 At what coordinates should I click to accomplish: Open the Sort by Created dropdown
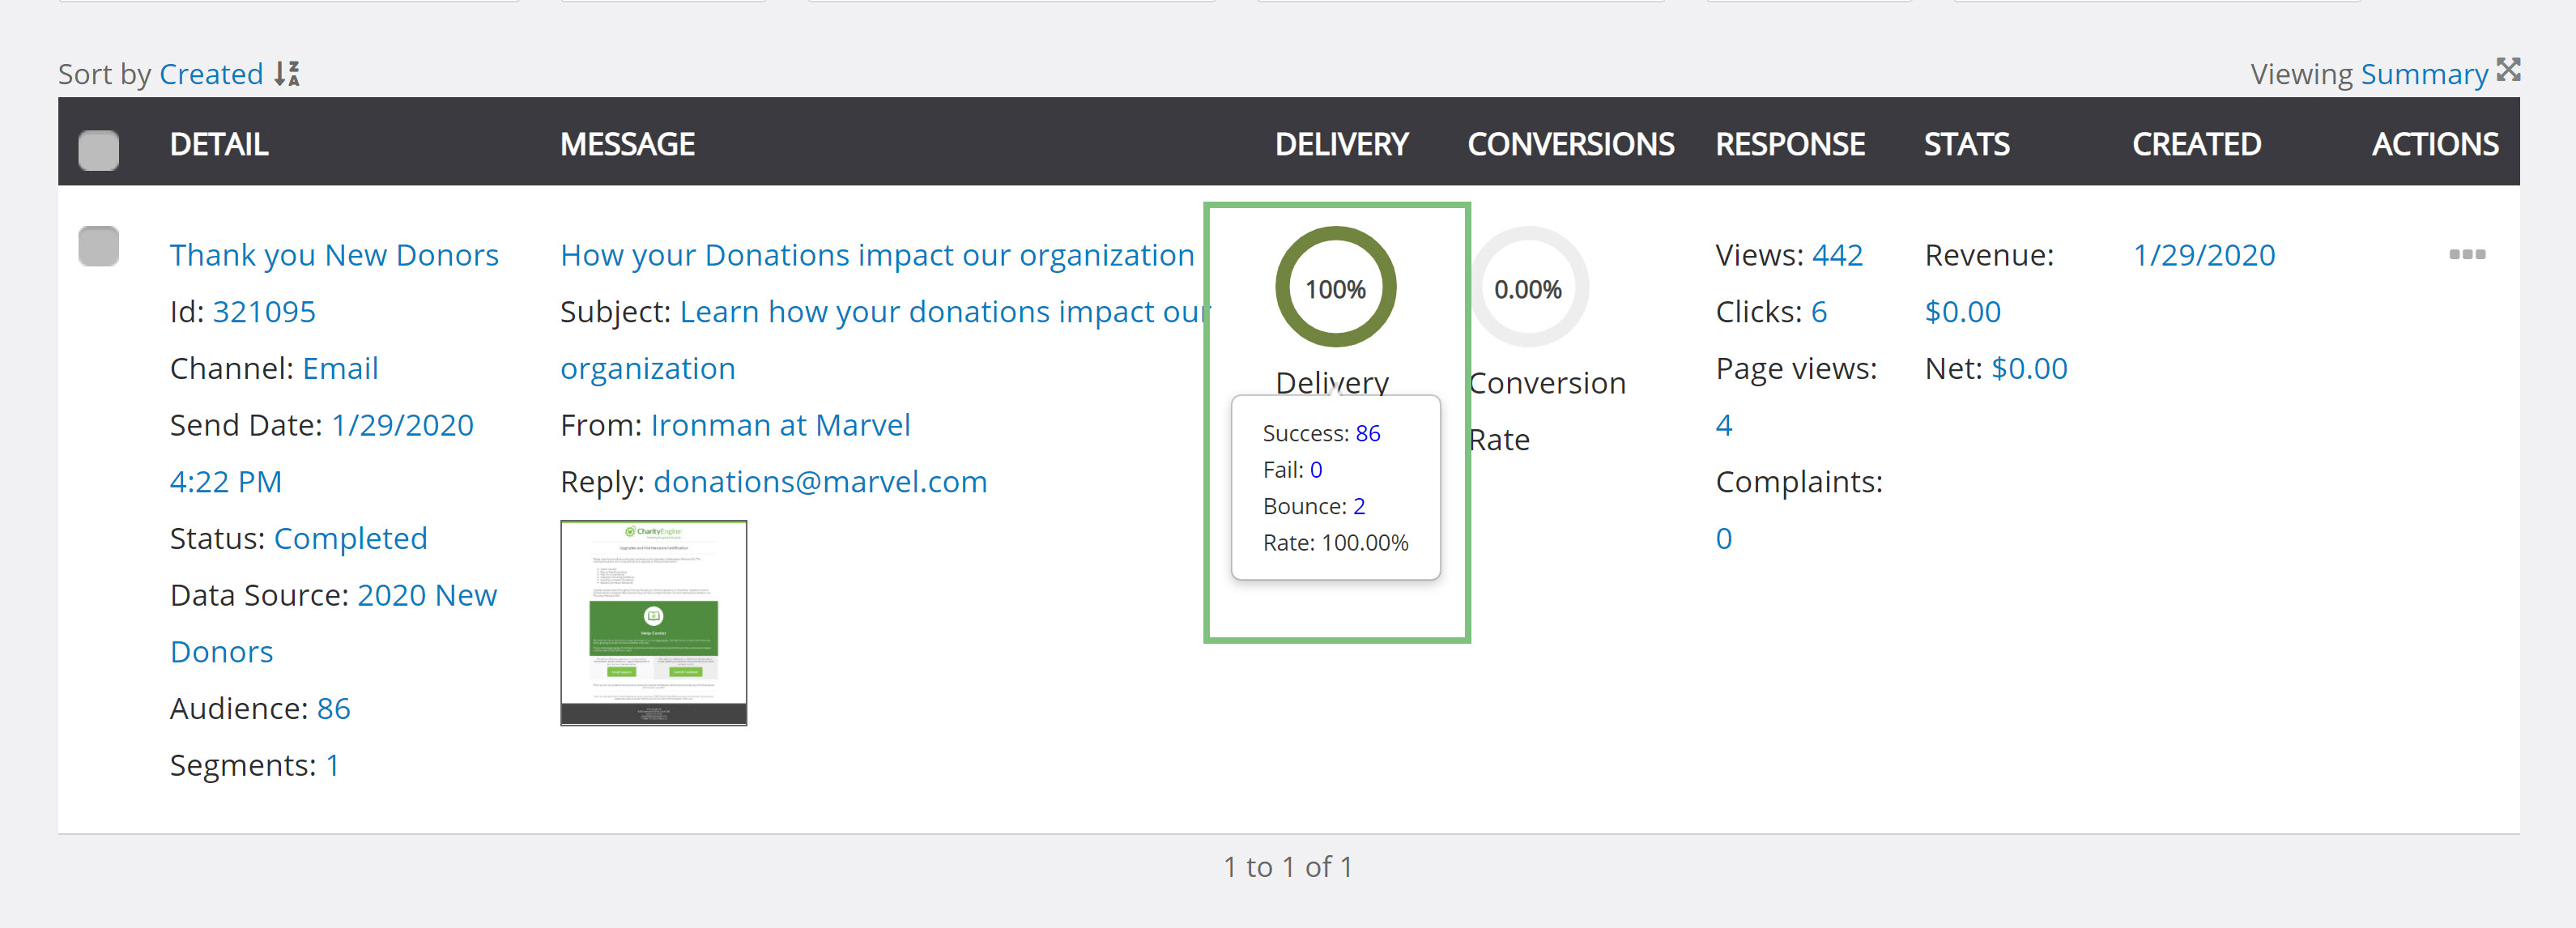tap(211, 74)
